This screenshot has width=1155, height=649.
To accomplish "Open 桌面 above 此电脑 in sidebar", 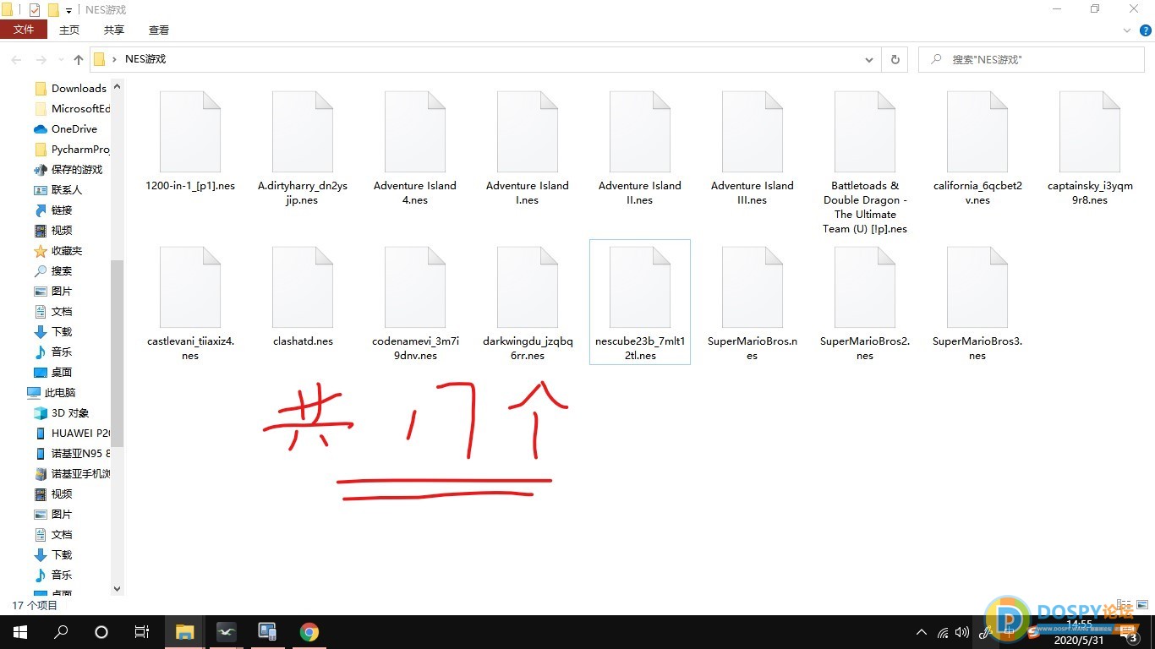I will [x=52, y=372].
